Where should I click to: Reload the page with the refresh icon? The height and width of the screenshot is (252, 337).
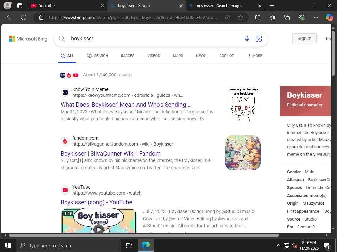coord(24,17)
